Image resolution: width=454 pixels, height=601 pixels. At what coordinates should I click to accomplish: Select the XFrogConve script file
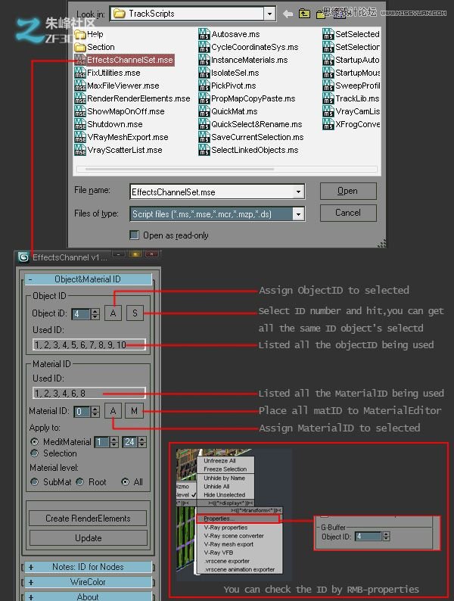click(x=351, y=124)
